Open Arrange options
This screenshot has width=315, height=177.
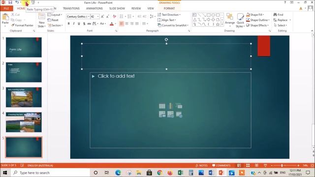click(x=230, y=20)
